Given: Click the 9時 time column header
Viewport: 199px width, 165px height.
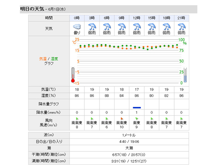Looking at the screenshot, I should pyautogui.click(x=122, y=18).
